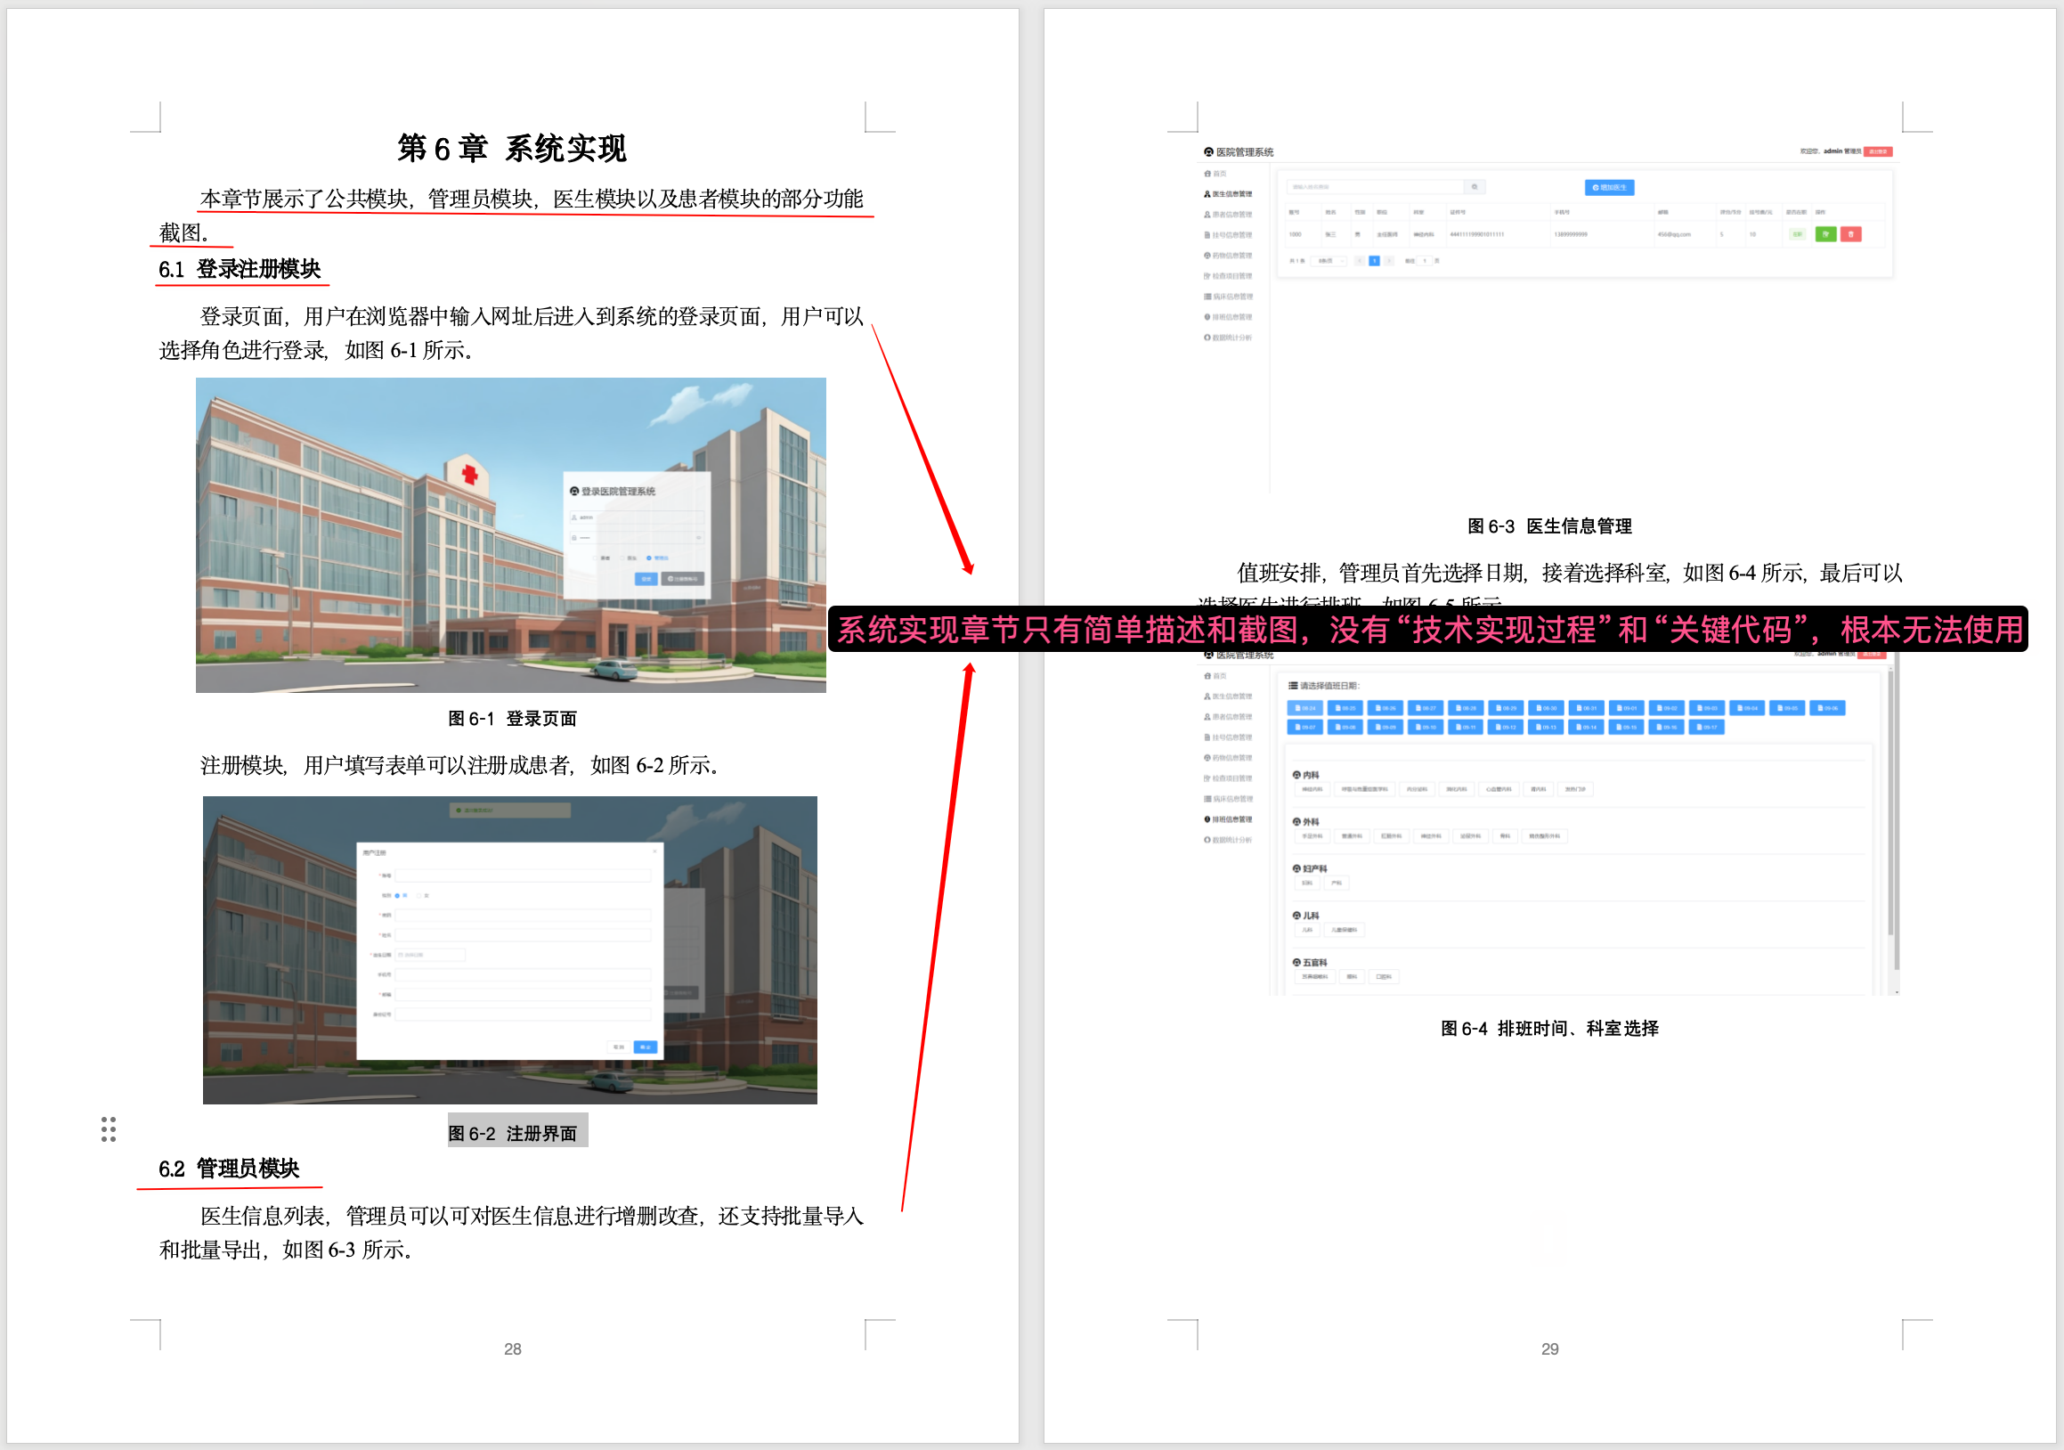The width and height of the screenshot is (2064, 1450).
Task: Click the 医院管理系统 logo icon in figure 6-3
Action: (1209, 152)
